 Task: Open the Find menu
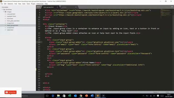click(16, 4)
